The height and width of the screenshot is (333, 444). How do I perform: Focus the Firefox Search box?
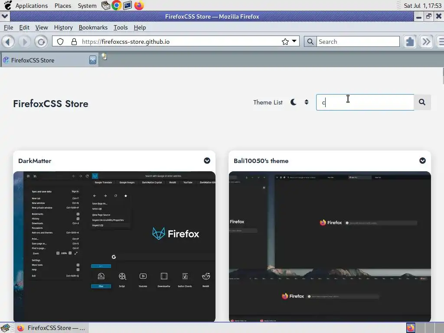(x=358, y=42)
